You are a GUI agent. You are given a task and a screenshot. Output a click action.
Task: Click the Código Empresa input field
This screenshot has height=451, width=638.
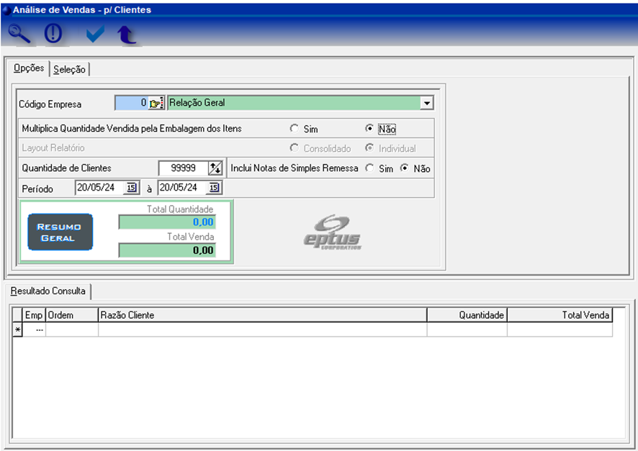point(131,104)
